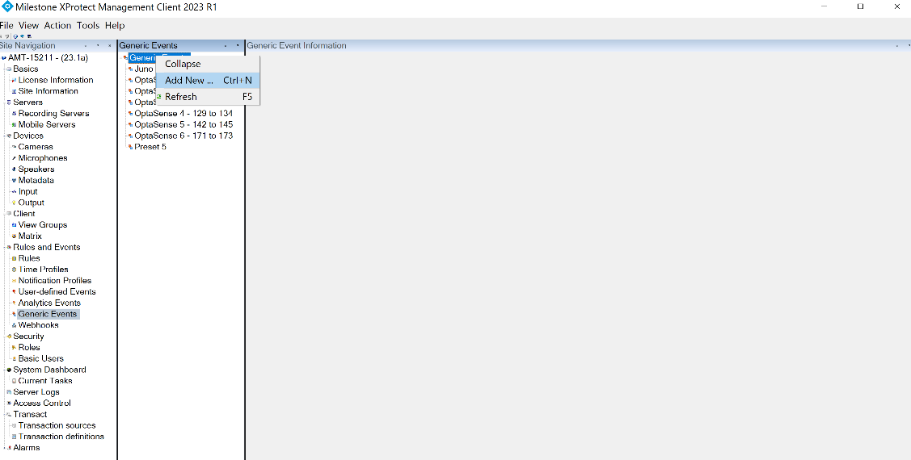Select Add New from the context menu
Screen dimensions: 911x460
click(x=189, y=81)
